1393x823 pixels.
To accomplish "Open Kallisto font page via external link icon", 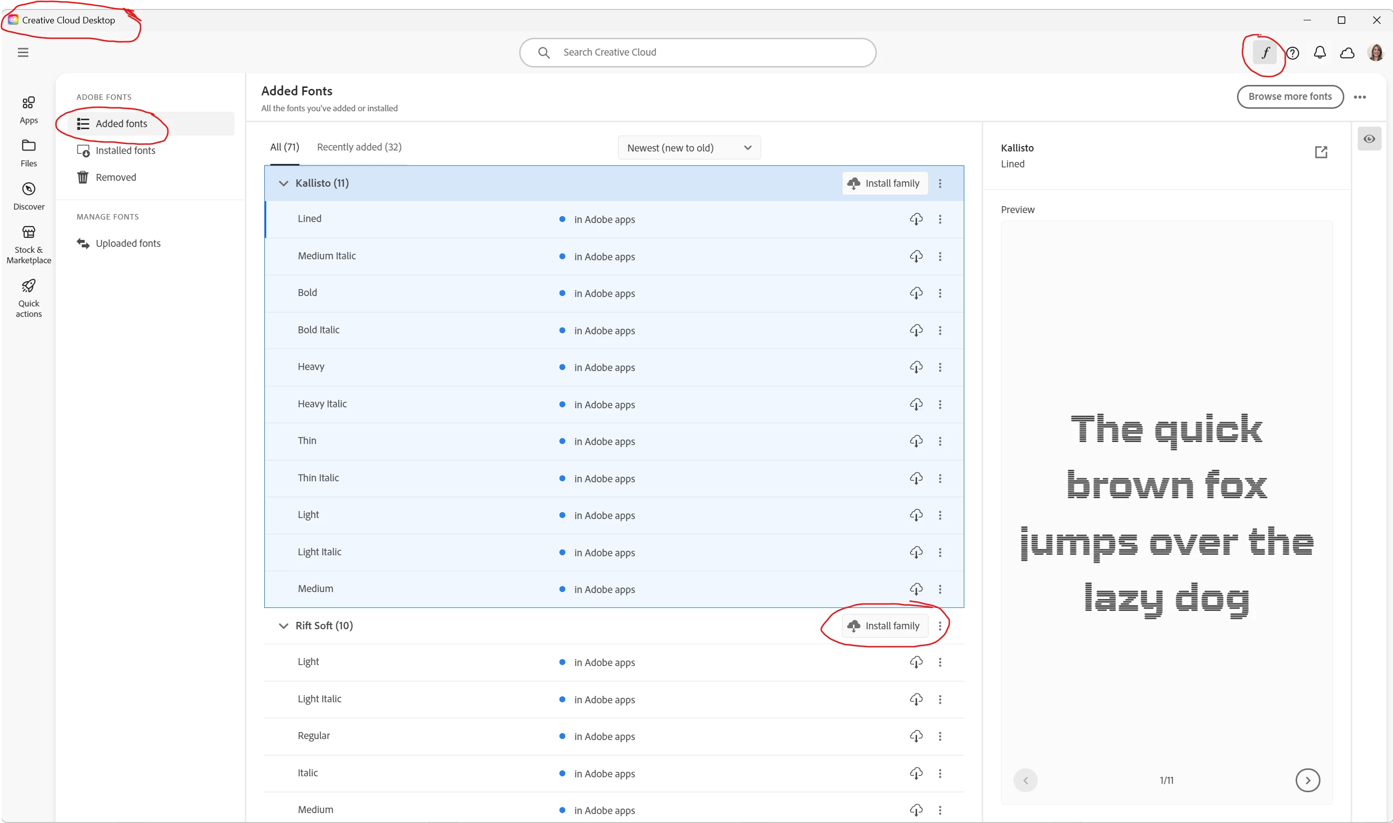I will tap(1321, 152).
